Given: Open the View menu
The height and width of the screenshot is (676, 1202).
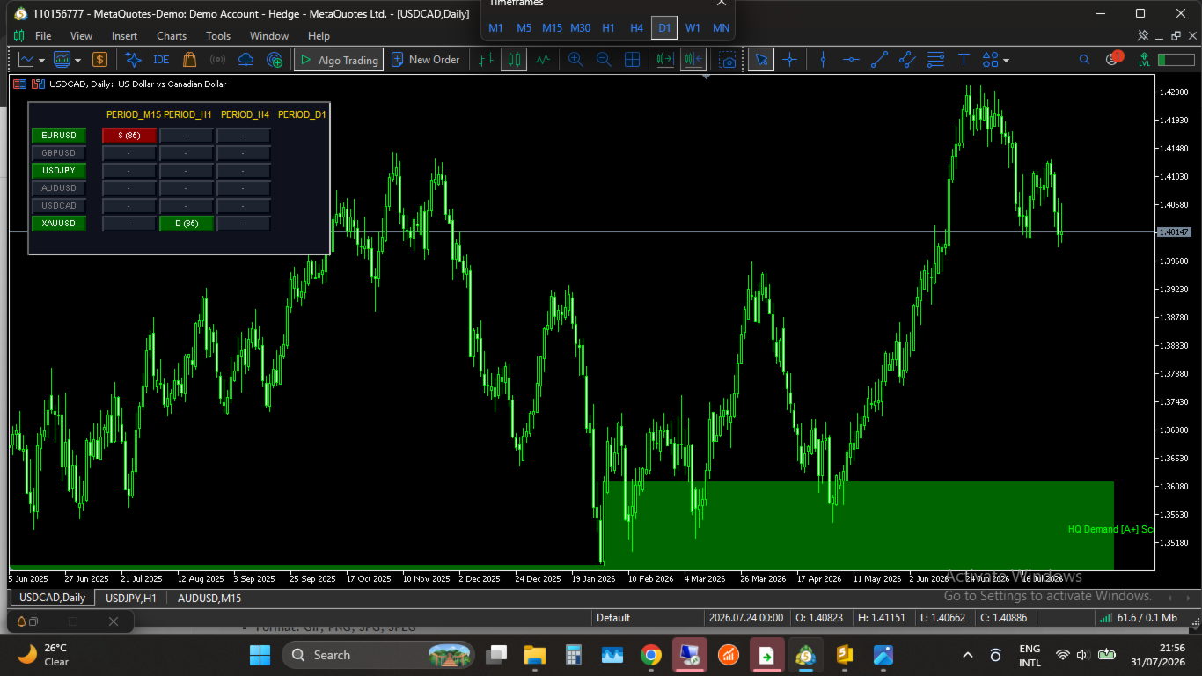Looking at the screenshot, I should tap(81, 36).
